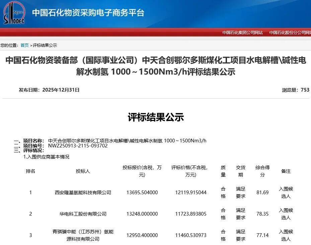Click the Sinopec logo in the header
This screenshot has height=245, width=311.
(x=14, y=14)
